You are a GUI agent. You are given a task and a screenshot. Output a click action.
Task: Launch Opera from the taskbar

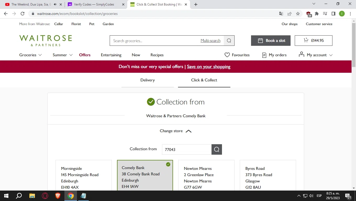point(45,196)
